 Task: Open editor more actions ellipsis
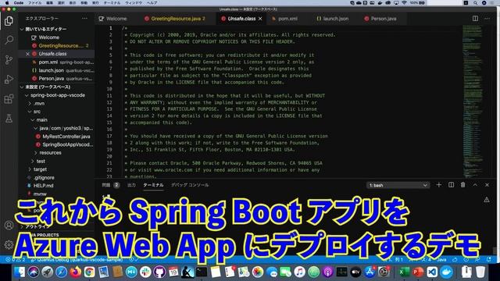click(x=487, y=19)
